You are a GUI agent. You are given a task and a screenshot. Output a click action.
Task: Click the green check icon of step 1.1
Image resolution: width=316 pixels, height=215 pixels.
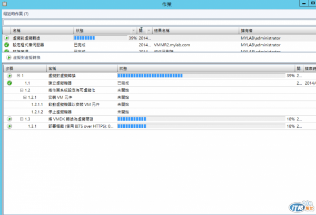coord(9,83)
